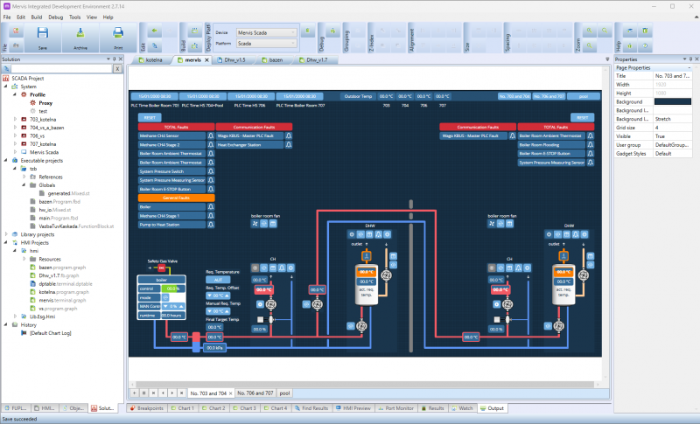Click the right RESET button

pyautogui.click(x=582, y=118)
